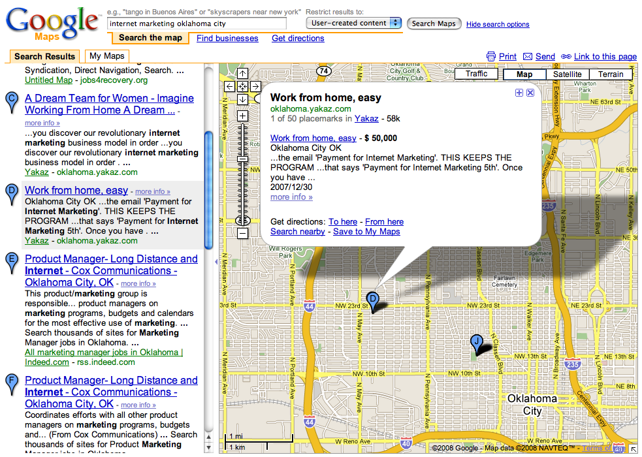Open the User-created content dropdown
Screen dimensions: 642x457
[354, 23]
